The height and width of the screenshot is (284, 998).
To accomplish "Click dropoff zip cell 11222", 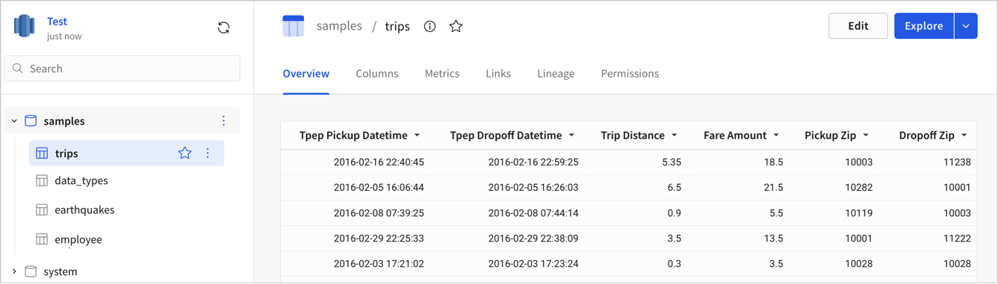I will (x=957, y=239).
